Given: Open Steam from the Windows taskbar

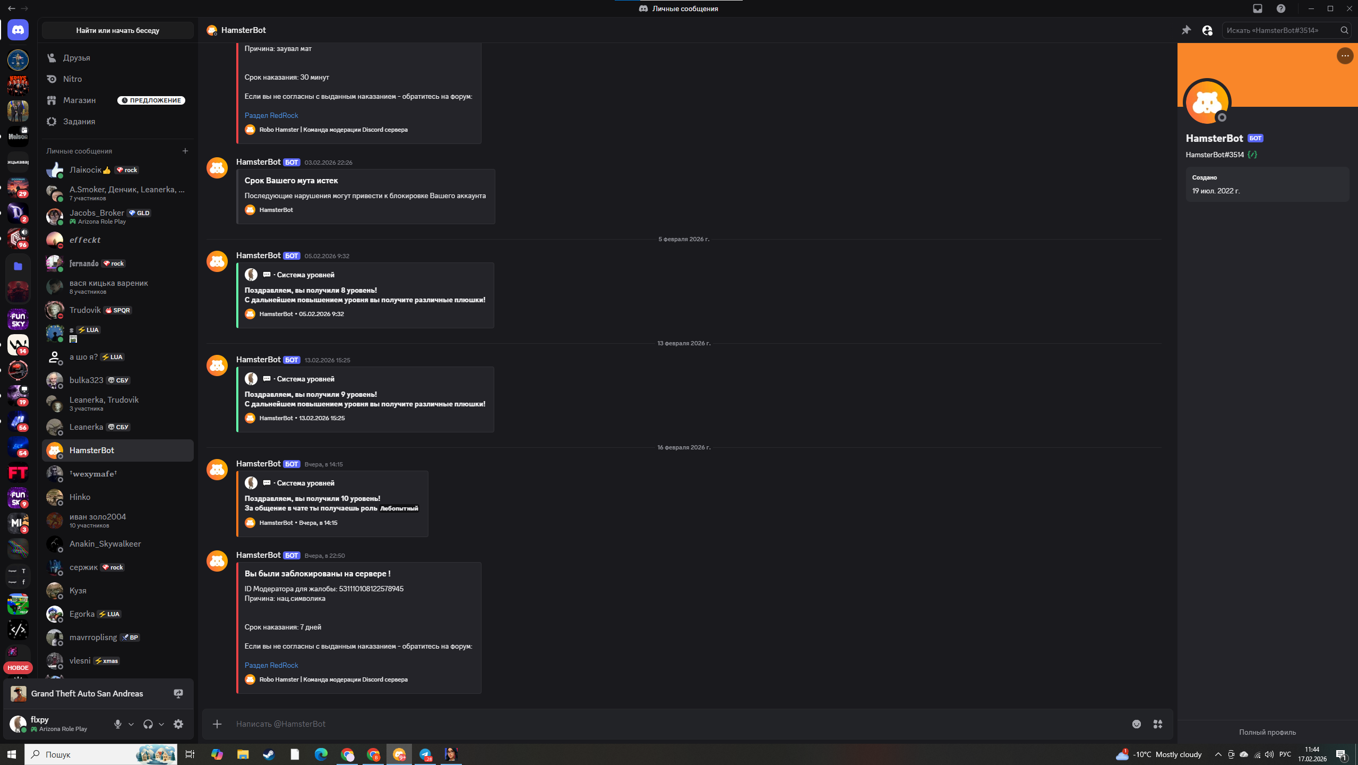Looking at the screenshot, I should (x=269, y=754).
